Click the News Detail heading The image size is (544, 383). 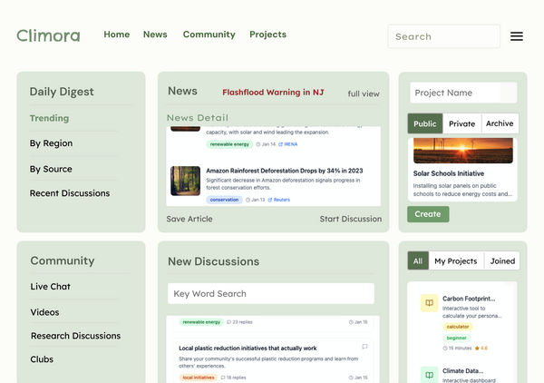point(198,118)
